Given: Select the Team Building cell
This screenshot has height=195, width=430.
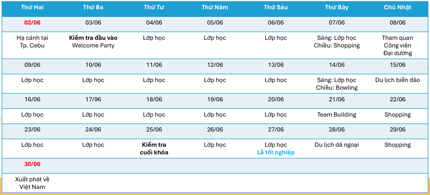Looking at the screenshot, I should click(x=337, y=115).
